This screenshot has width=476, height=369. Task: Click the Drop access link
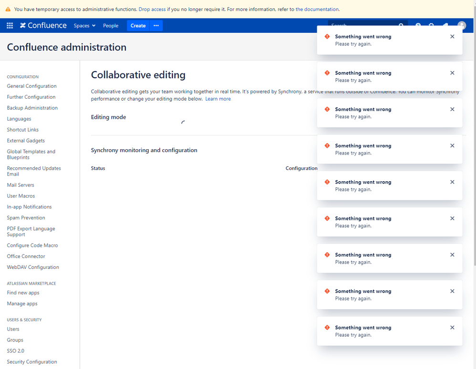click(x=152, y=10)
